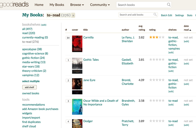Rate Gothic Tales one star
Image resolution: width=196 pixels, height=128 pixels.
coord(151,60)
